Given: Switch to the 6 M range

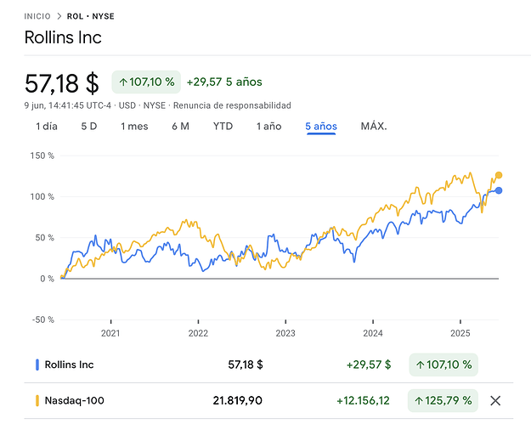Looking at the screenshot, I should pos(180,127).
